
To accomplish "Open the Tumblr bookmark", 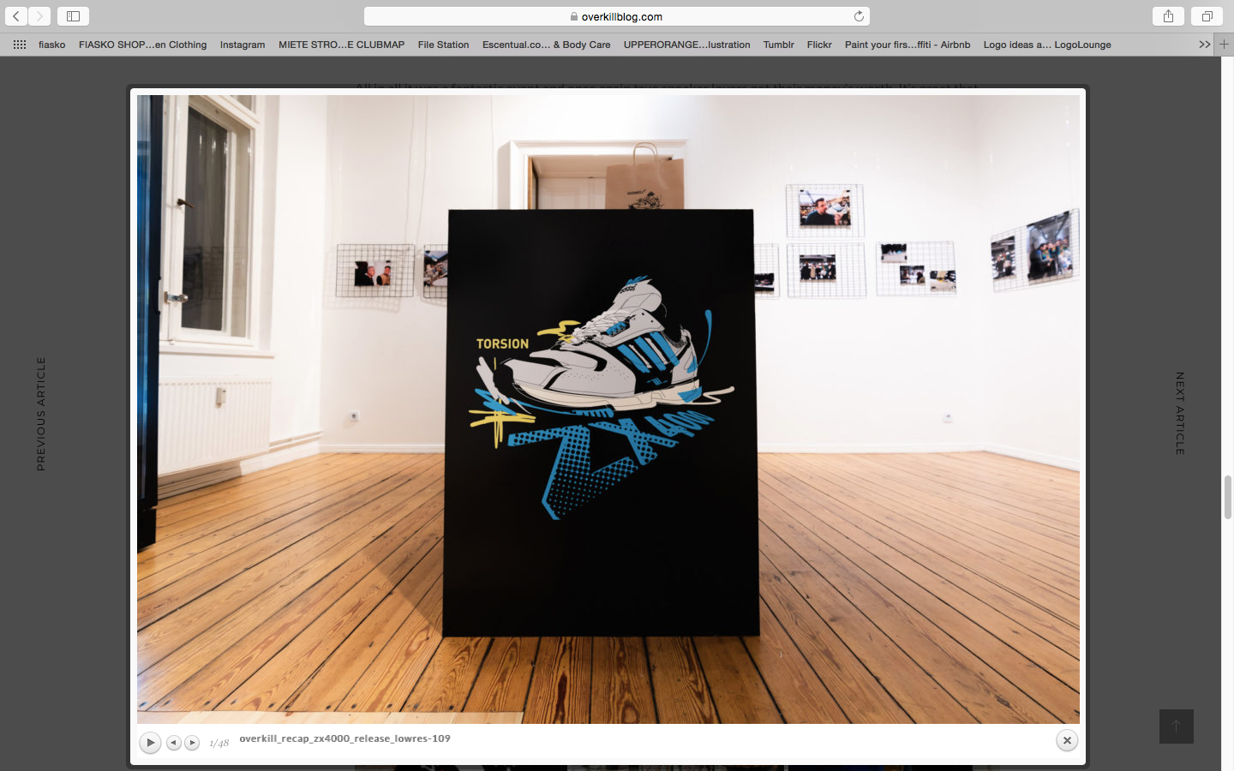I will tap(778, 45).
